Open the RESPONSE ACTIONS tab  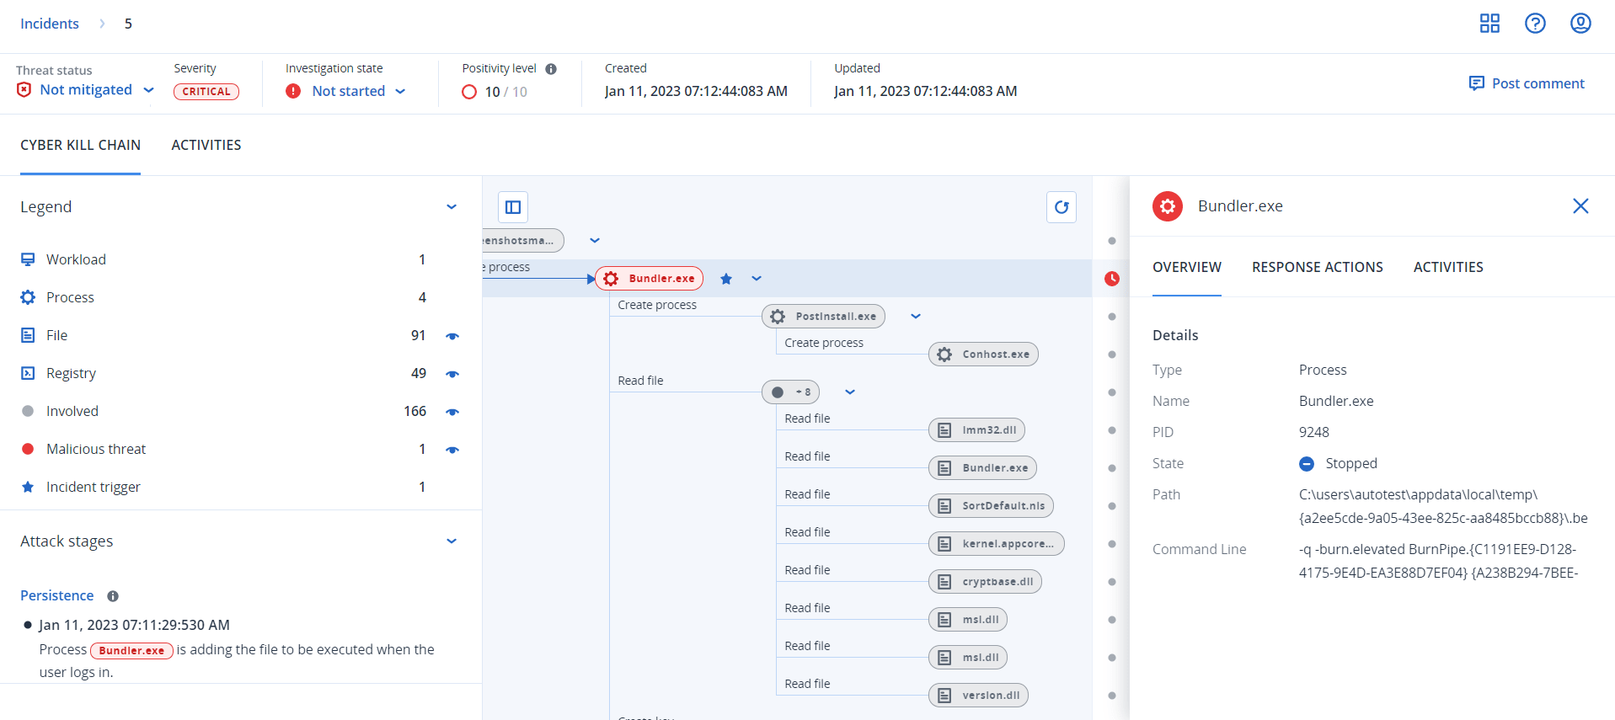pyautogui.click(x=1317, y=267)
